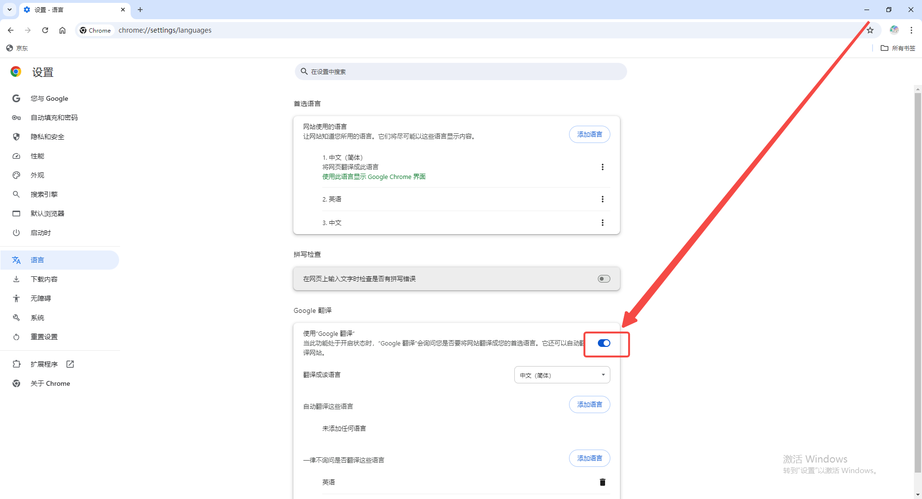Go back to the previous page
Viewport: 922px width, 499px height.
click(11, 30)
